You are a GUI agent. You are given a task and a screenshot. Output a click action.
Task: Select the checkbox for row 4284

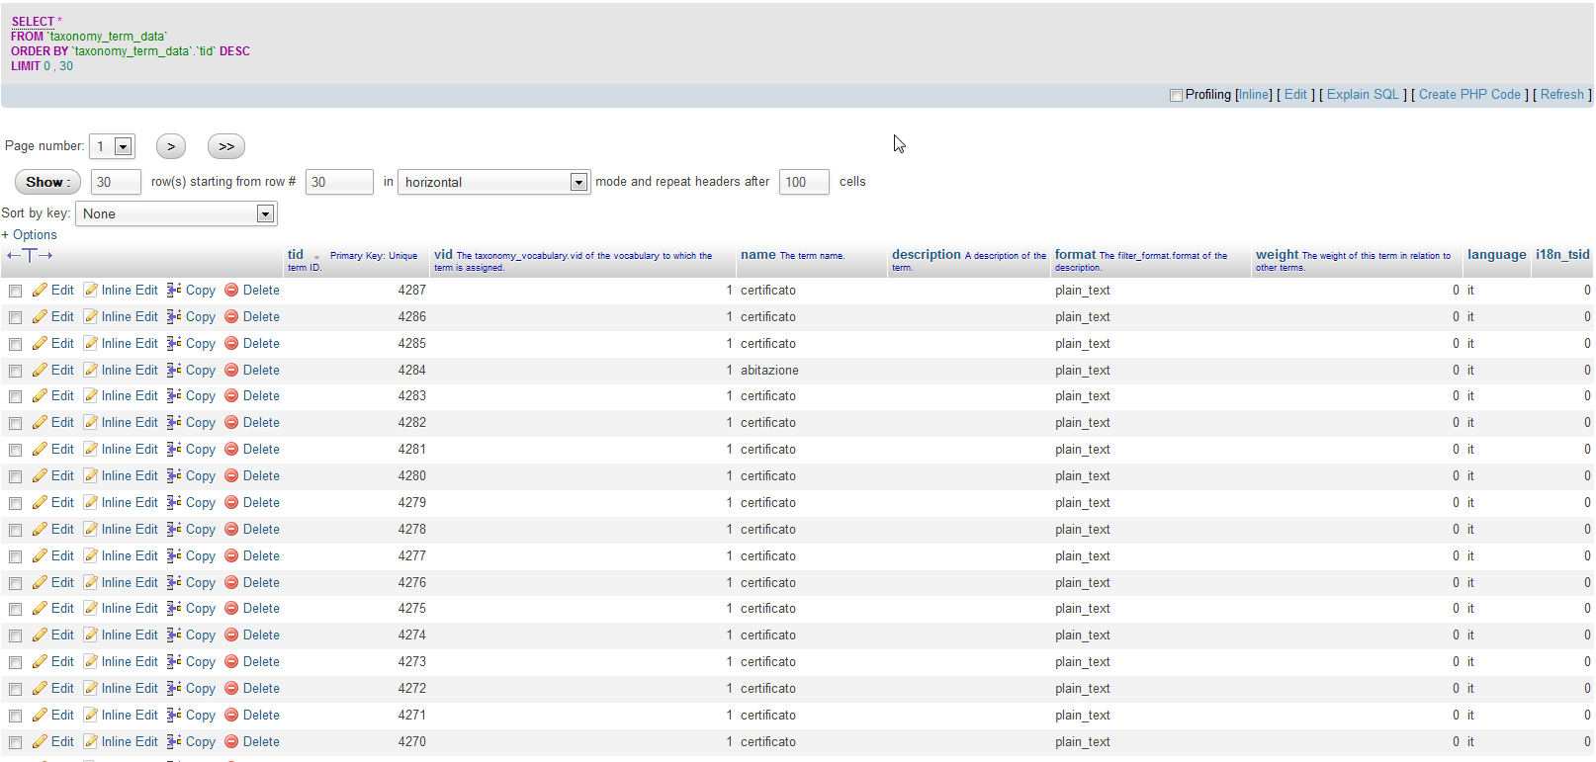(15, 371)
